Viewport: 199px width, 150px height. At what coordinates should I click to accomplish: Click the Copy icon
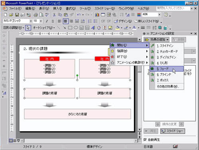tap(60, 15)
